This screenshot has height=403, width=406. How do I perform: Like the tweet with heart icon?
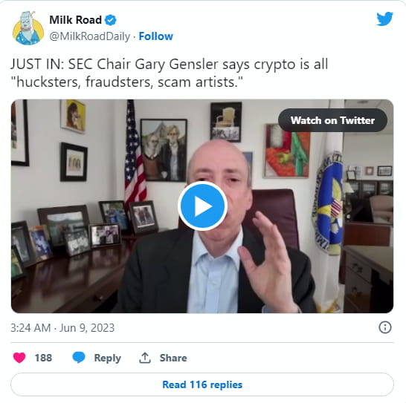(19, 358)
